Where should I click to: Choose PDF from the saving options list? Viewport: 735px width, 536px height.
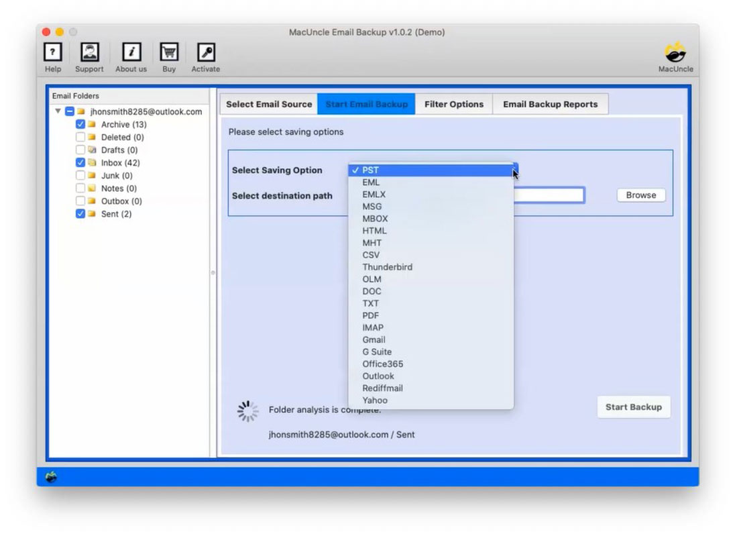click(x=371, y=315)
